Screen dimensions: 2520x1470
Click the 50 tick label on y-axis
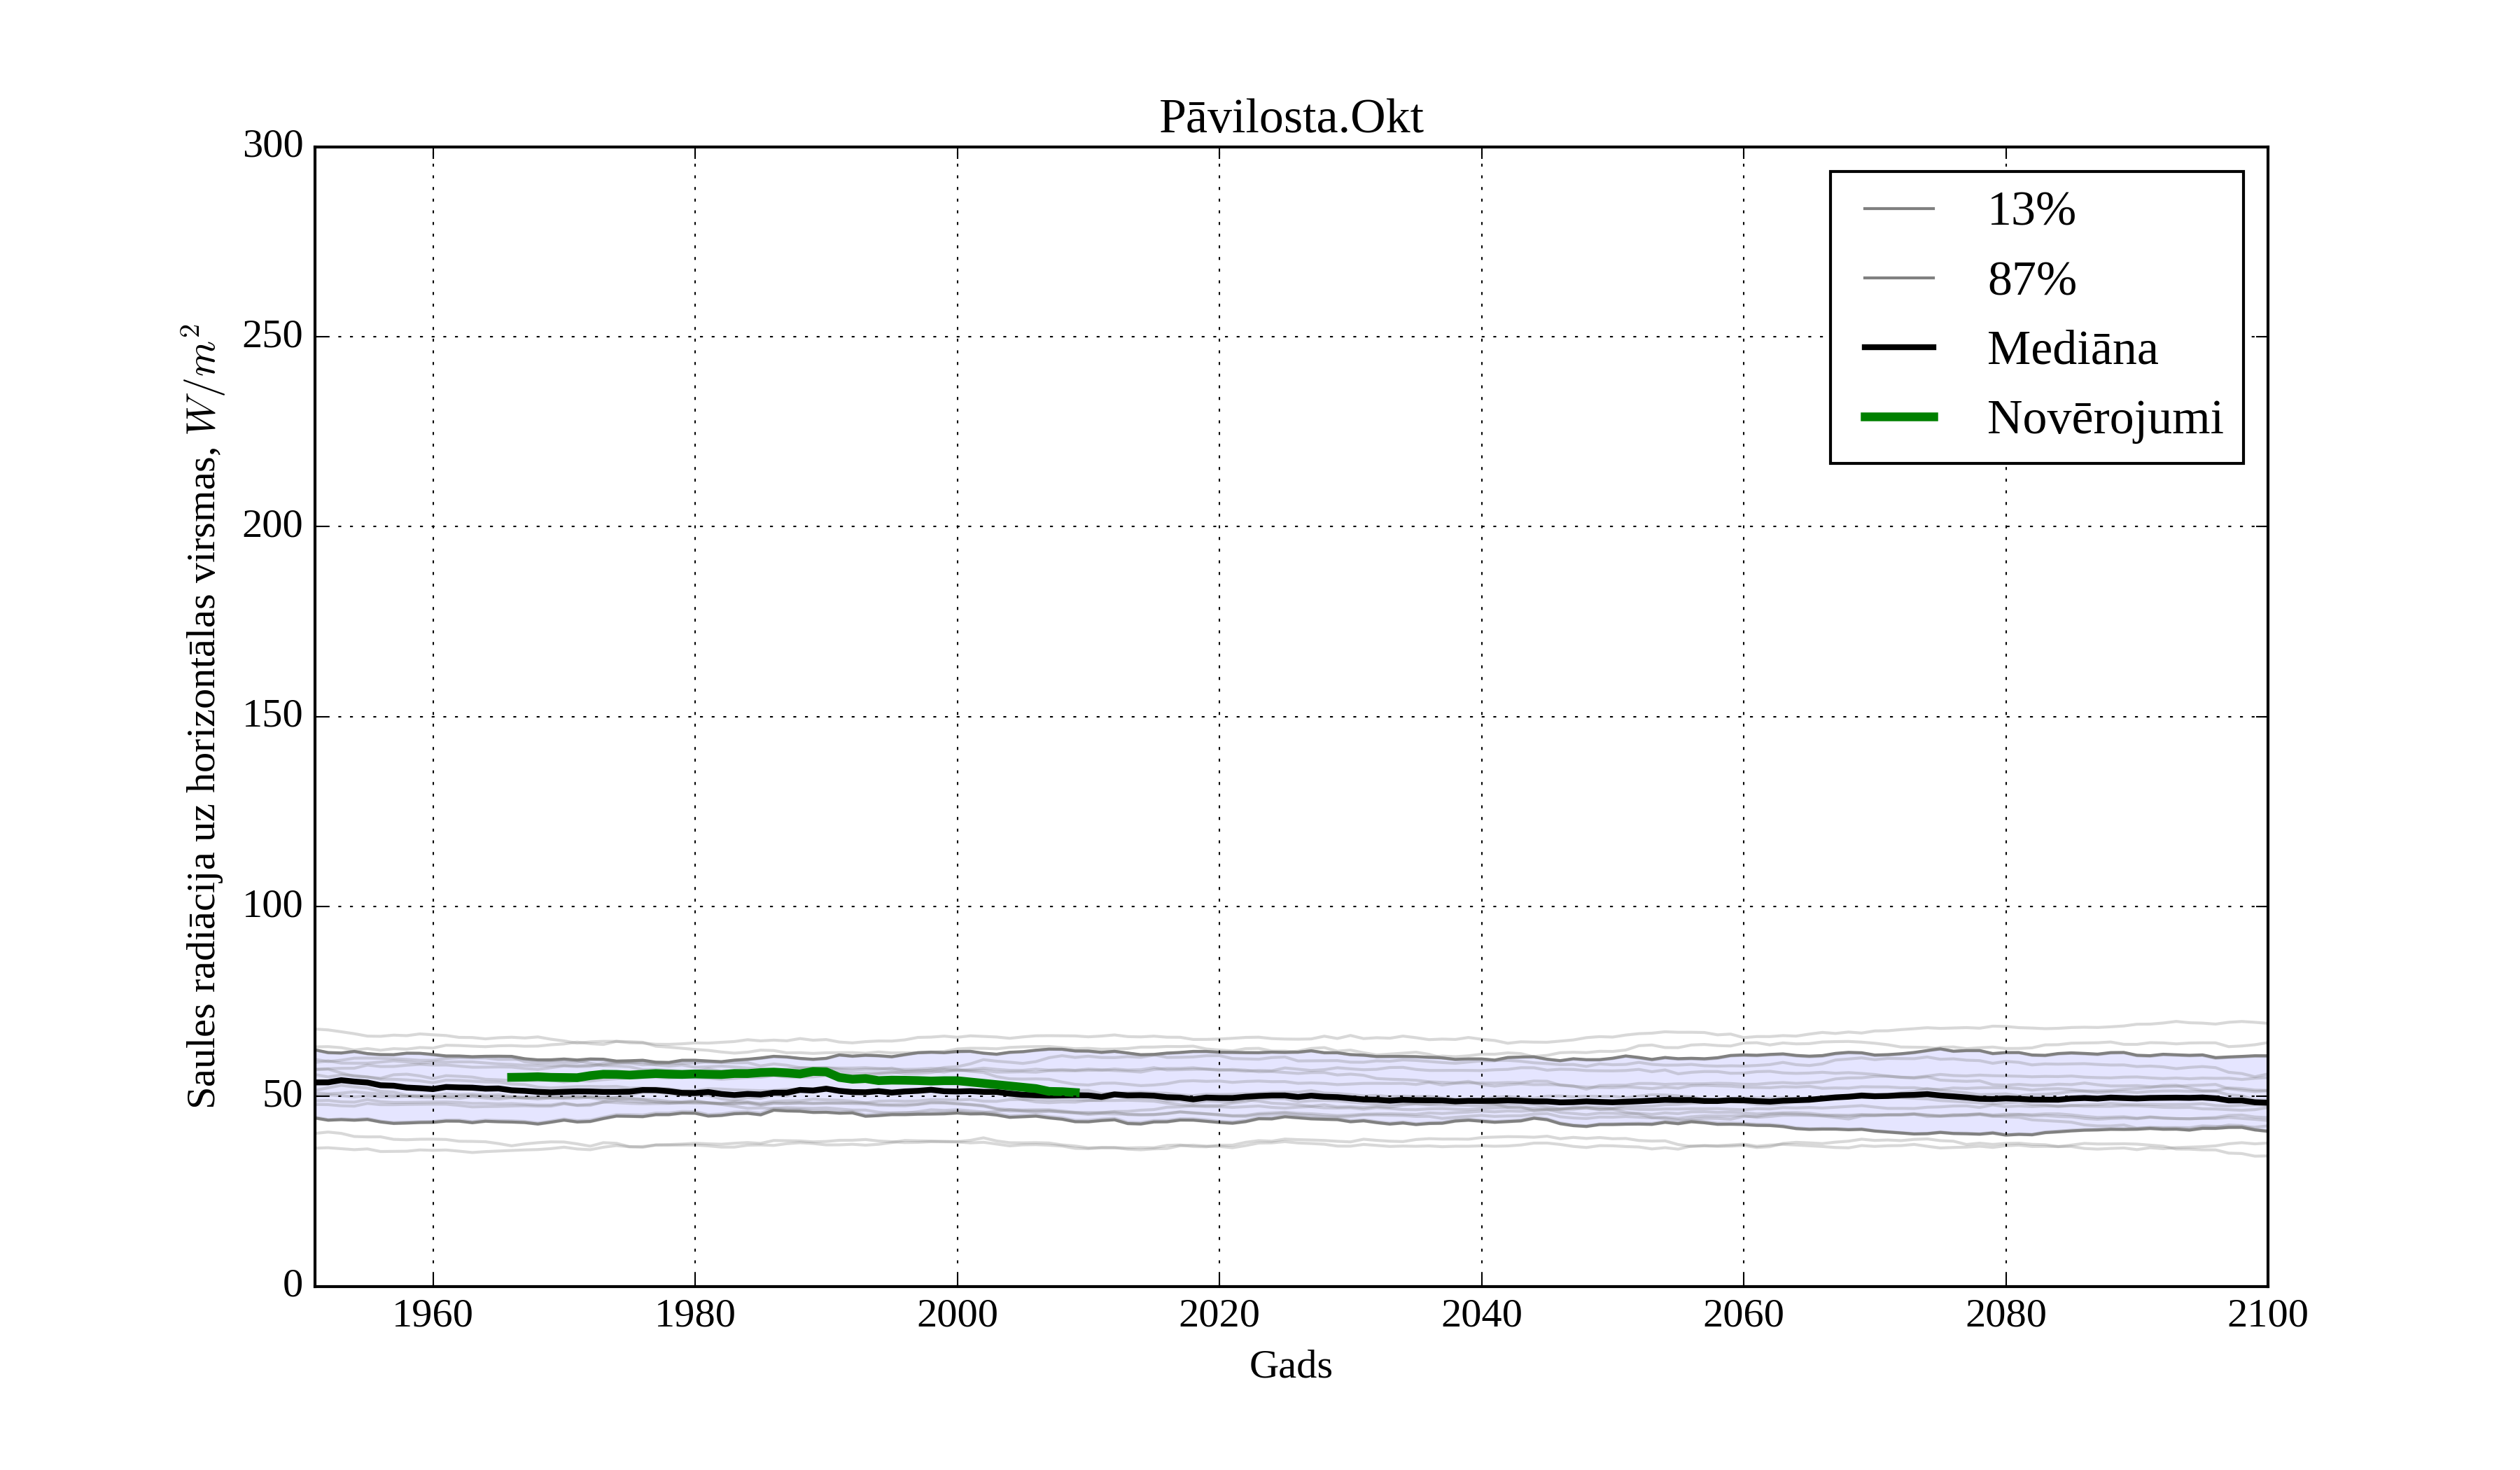(x=282, y=1095)
